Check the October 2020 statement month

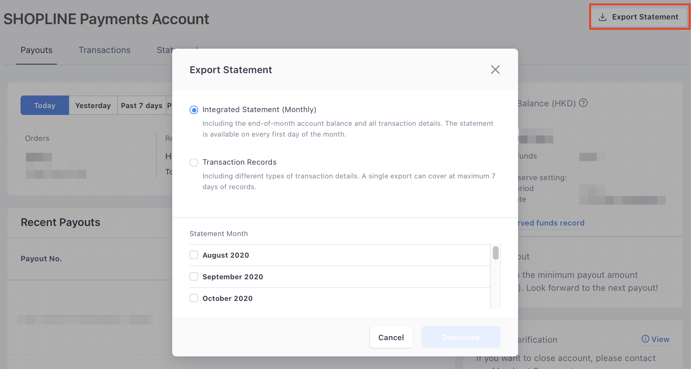[194, 298]
